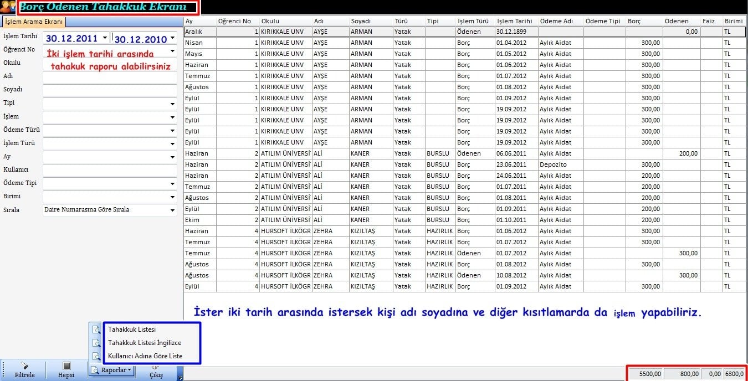Open the Raporlar dropdown button
This screenshot has width=748, height=381.
coord(112,370)
